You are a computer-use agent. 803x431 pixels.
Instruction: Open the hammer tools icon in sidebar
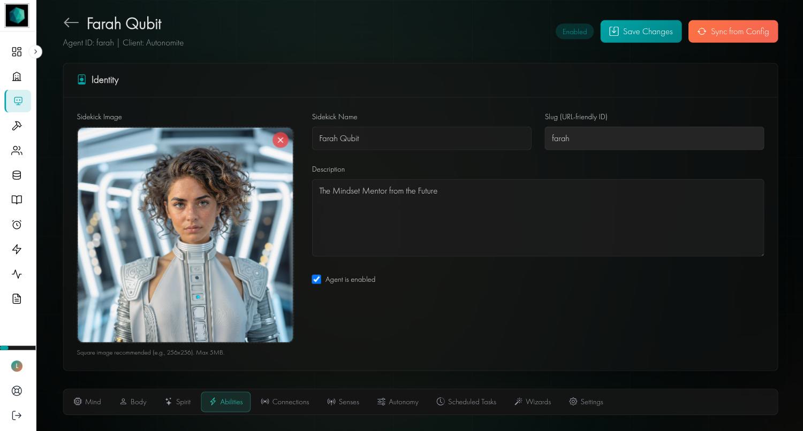[x=17, y=126]
